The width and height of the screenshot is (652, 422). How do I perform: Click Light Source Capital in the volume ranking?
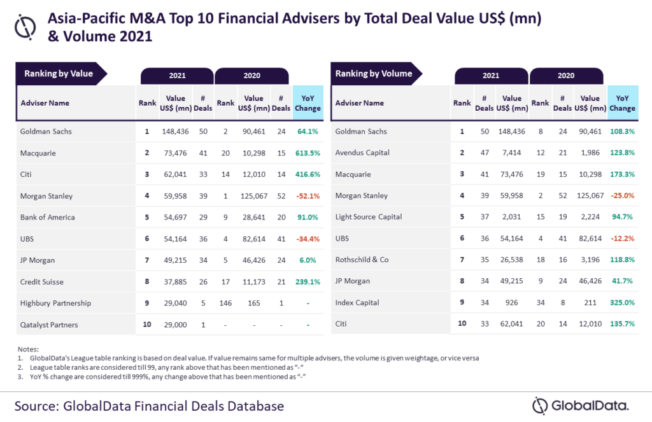pyautogui.click(x=369, y=217)
